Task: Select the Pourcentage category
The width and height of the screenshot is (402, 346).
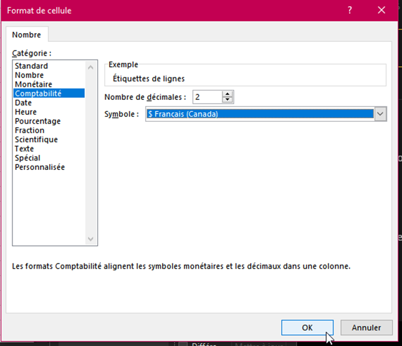Action: (37, 121)
